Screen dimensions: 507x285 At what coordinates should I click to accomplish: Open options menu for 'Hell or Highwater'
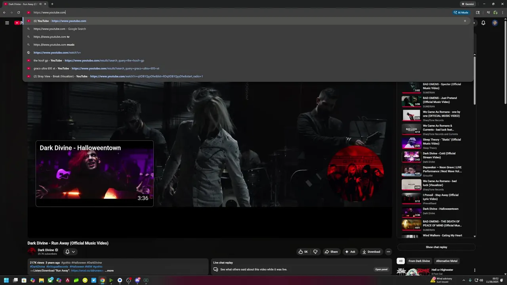(x=475, y=270)
